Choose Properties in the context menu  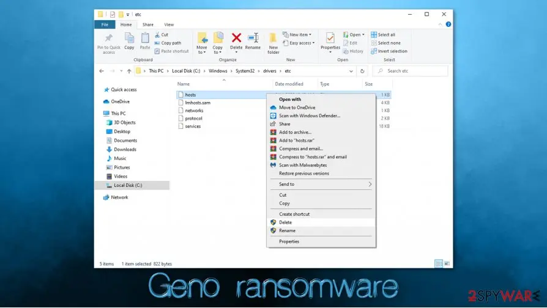click(321, 241)
